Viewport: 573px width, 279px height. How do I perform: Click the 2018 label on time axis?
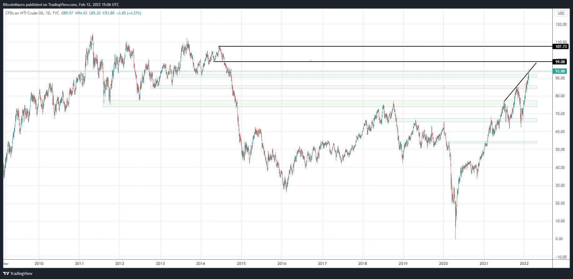click(x=362, y=264)
